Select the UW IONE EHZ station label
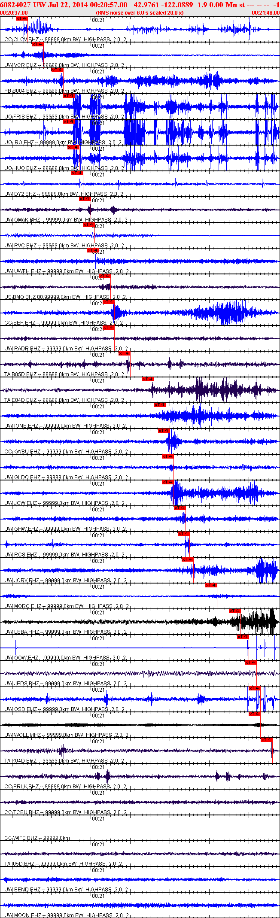 [x=65, y=426]
